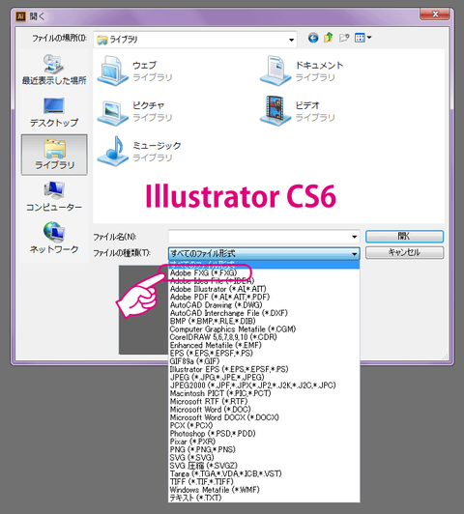Screen dimensions: 464x514
Task: Select Computer Graphics Metafile (*.CGM)
Action: pos(264,329)
